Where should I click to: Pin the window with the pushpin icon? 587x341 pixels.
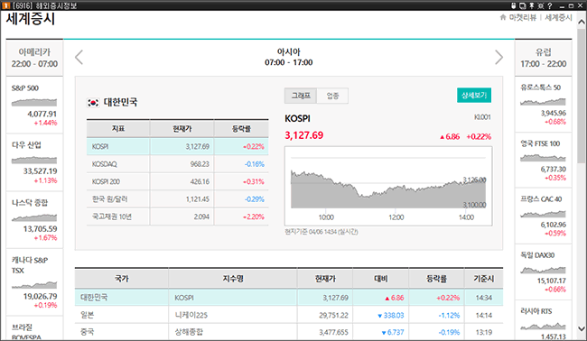click(532, 5)
